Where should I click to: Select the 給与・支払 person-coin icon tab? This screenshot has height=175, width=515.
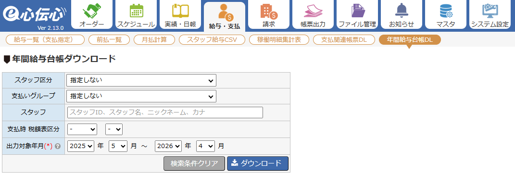point(225,16)
